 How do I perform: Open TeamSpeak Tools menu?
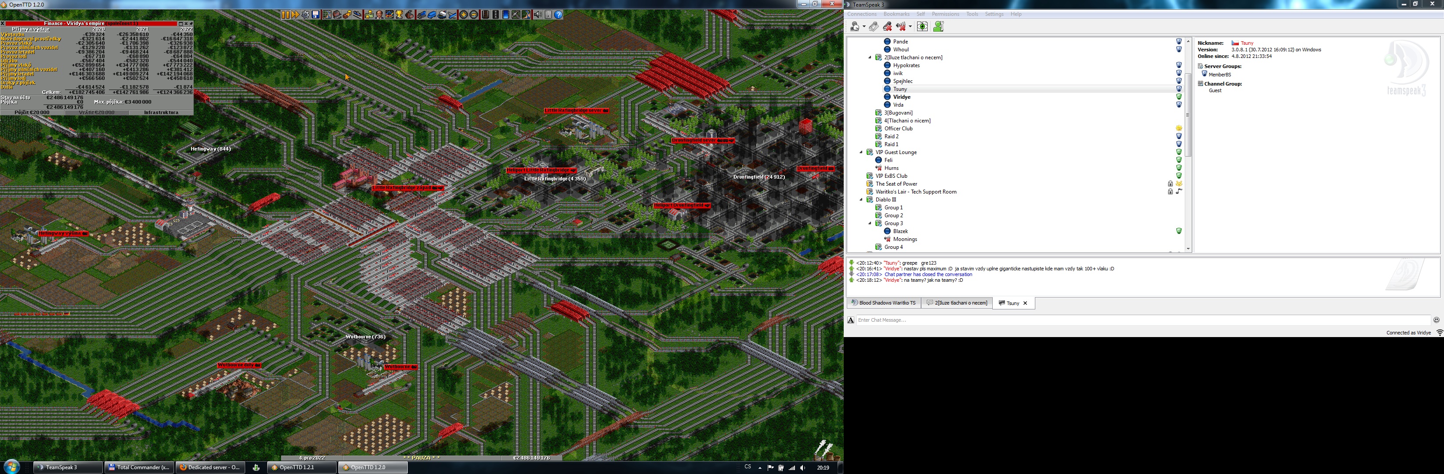coord(972,14)
